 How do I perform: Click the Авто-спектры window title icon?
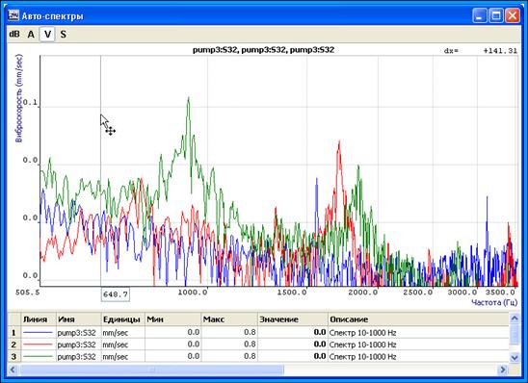point(13,15)
